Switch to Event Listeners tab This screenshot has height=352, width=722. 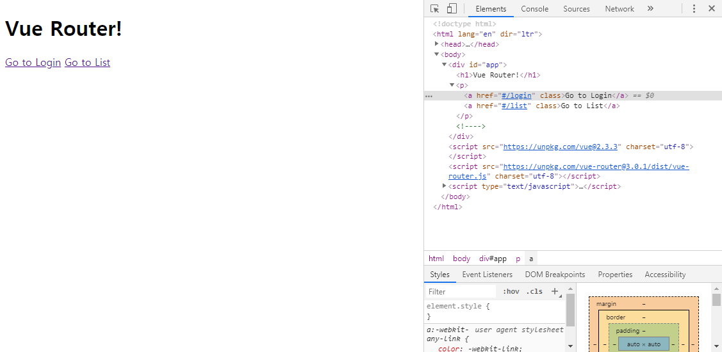click(487, 274)
